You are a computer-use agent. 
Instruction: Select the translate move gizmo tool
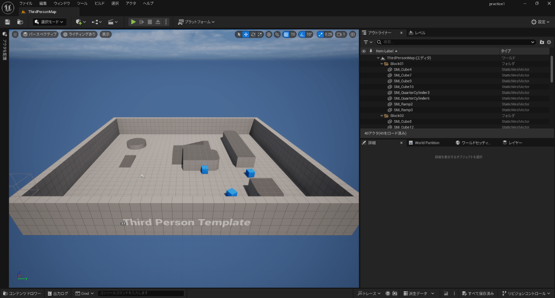pos(246,34)
